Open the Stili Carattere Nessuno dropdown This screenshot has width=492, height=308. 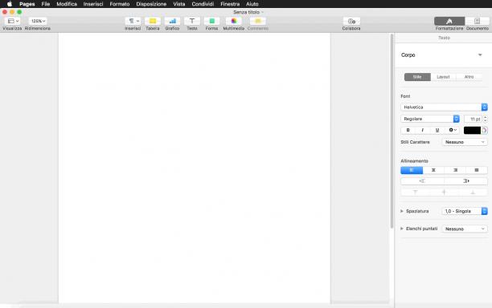[x=465, y=142]
